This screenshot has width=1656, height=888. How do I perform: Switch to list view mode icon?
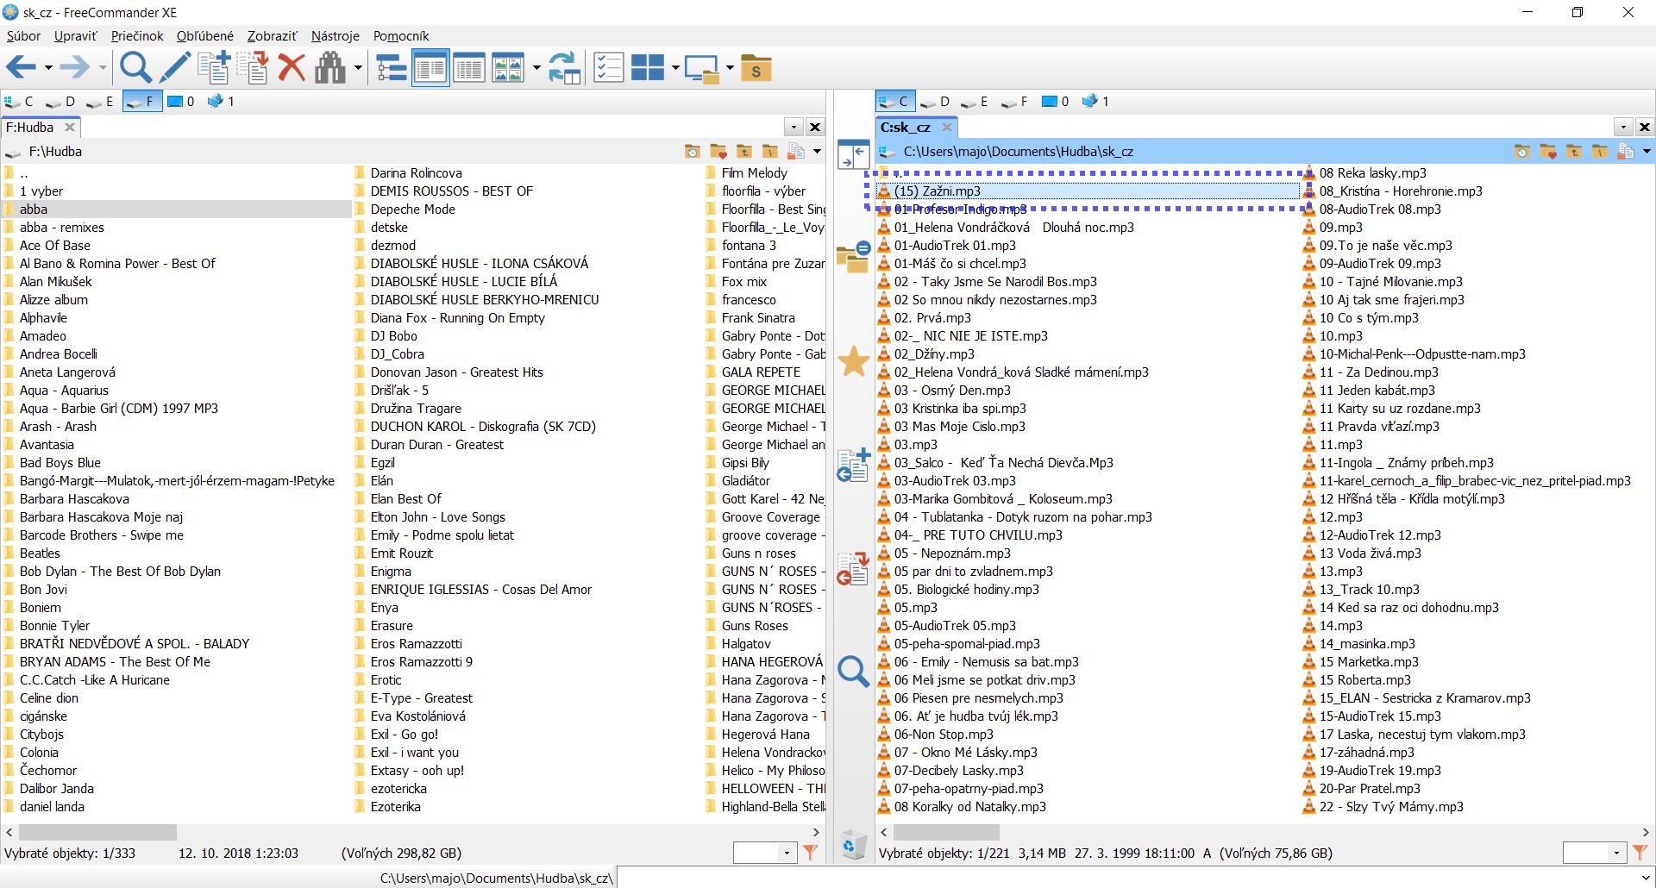click(430, 67)
